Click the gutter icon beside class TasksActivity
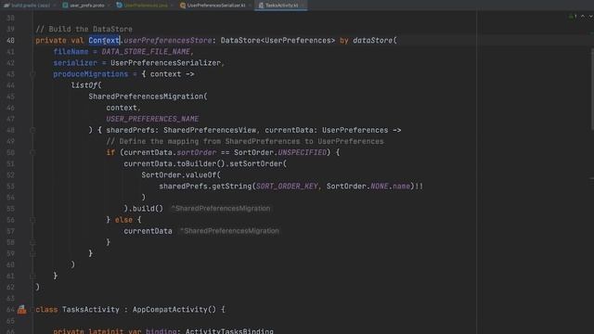Viewport: 594px width, 334px height. [x=22, y=309]
